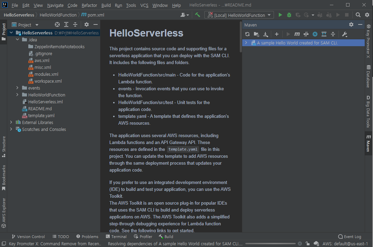Debug HelloWorldFunction with bug icon
This screenshot has height=247, width=373.
(x=289, y=15)
